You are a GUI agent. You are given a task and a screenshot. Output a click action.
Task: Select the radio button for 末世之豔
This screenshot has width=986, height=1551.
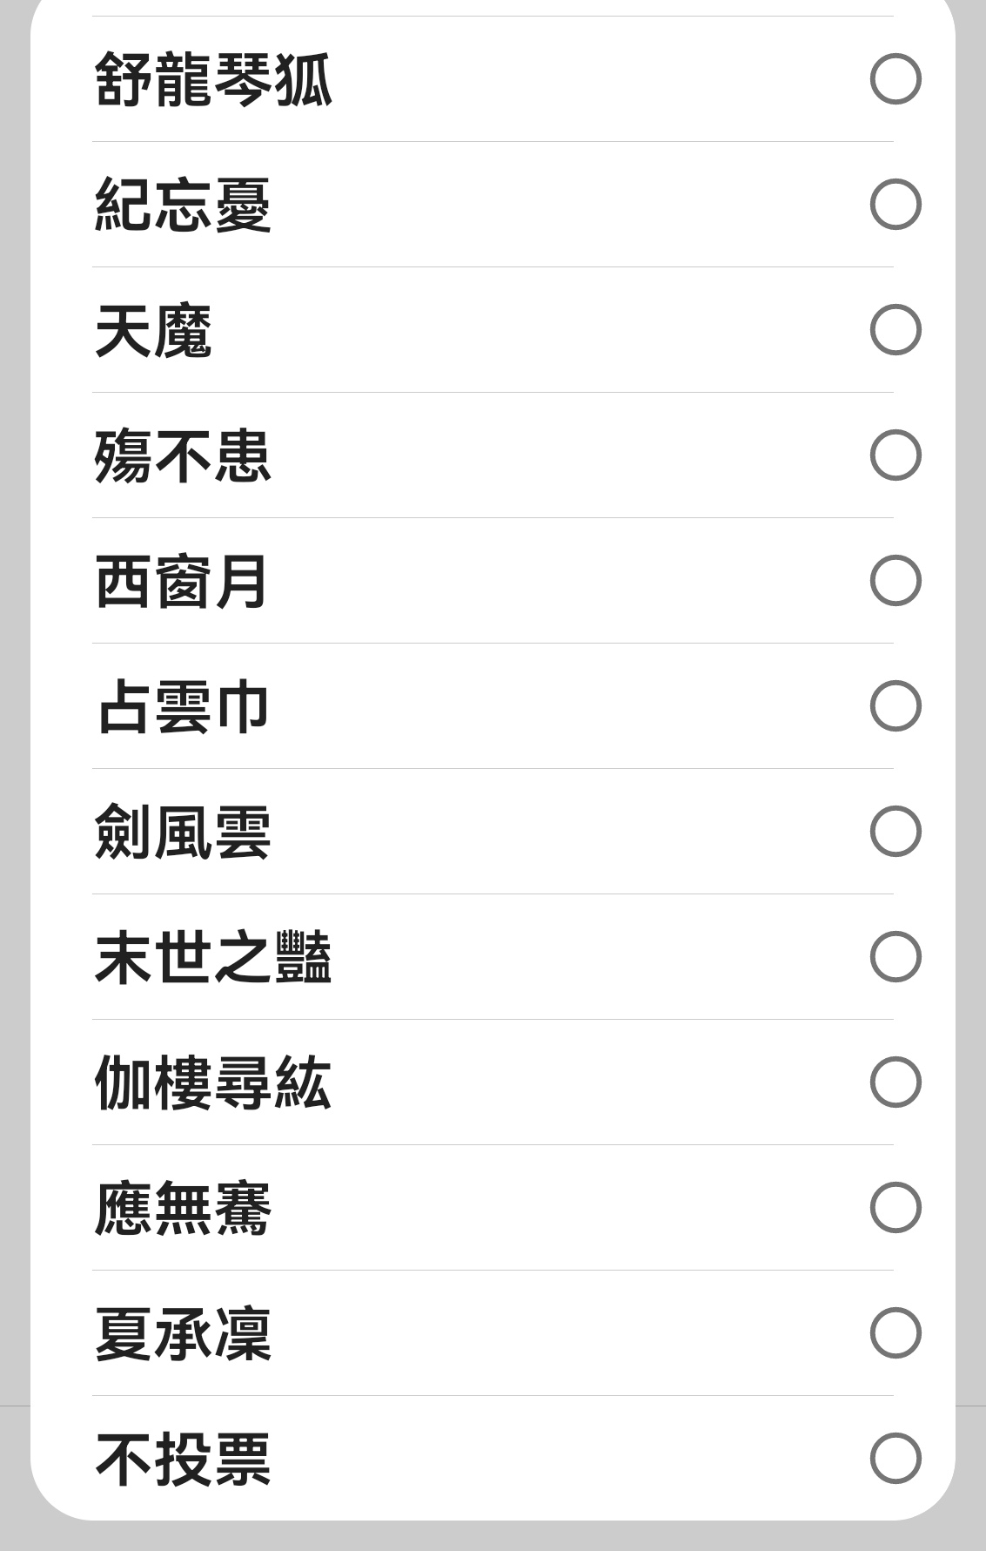[895, 957]
